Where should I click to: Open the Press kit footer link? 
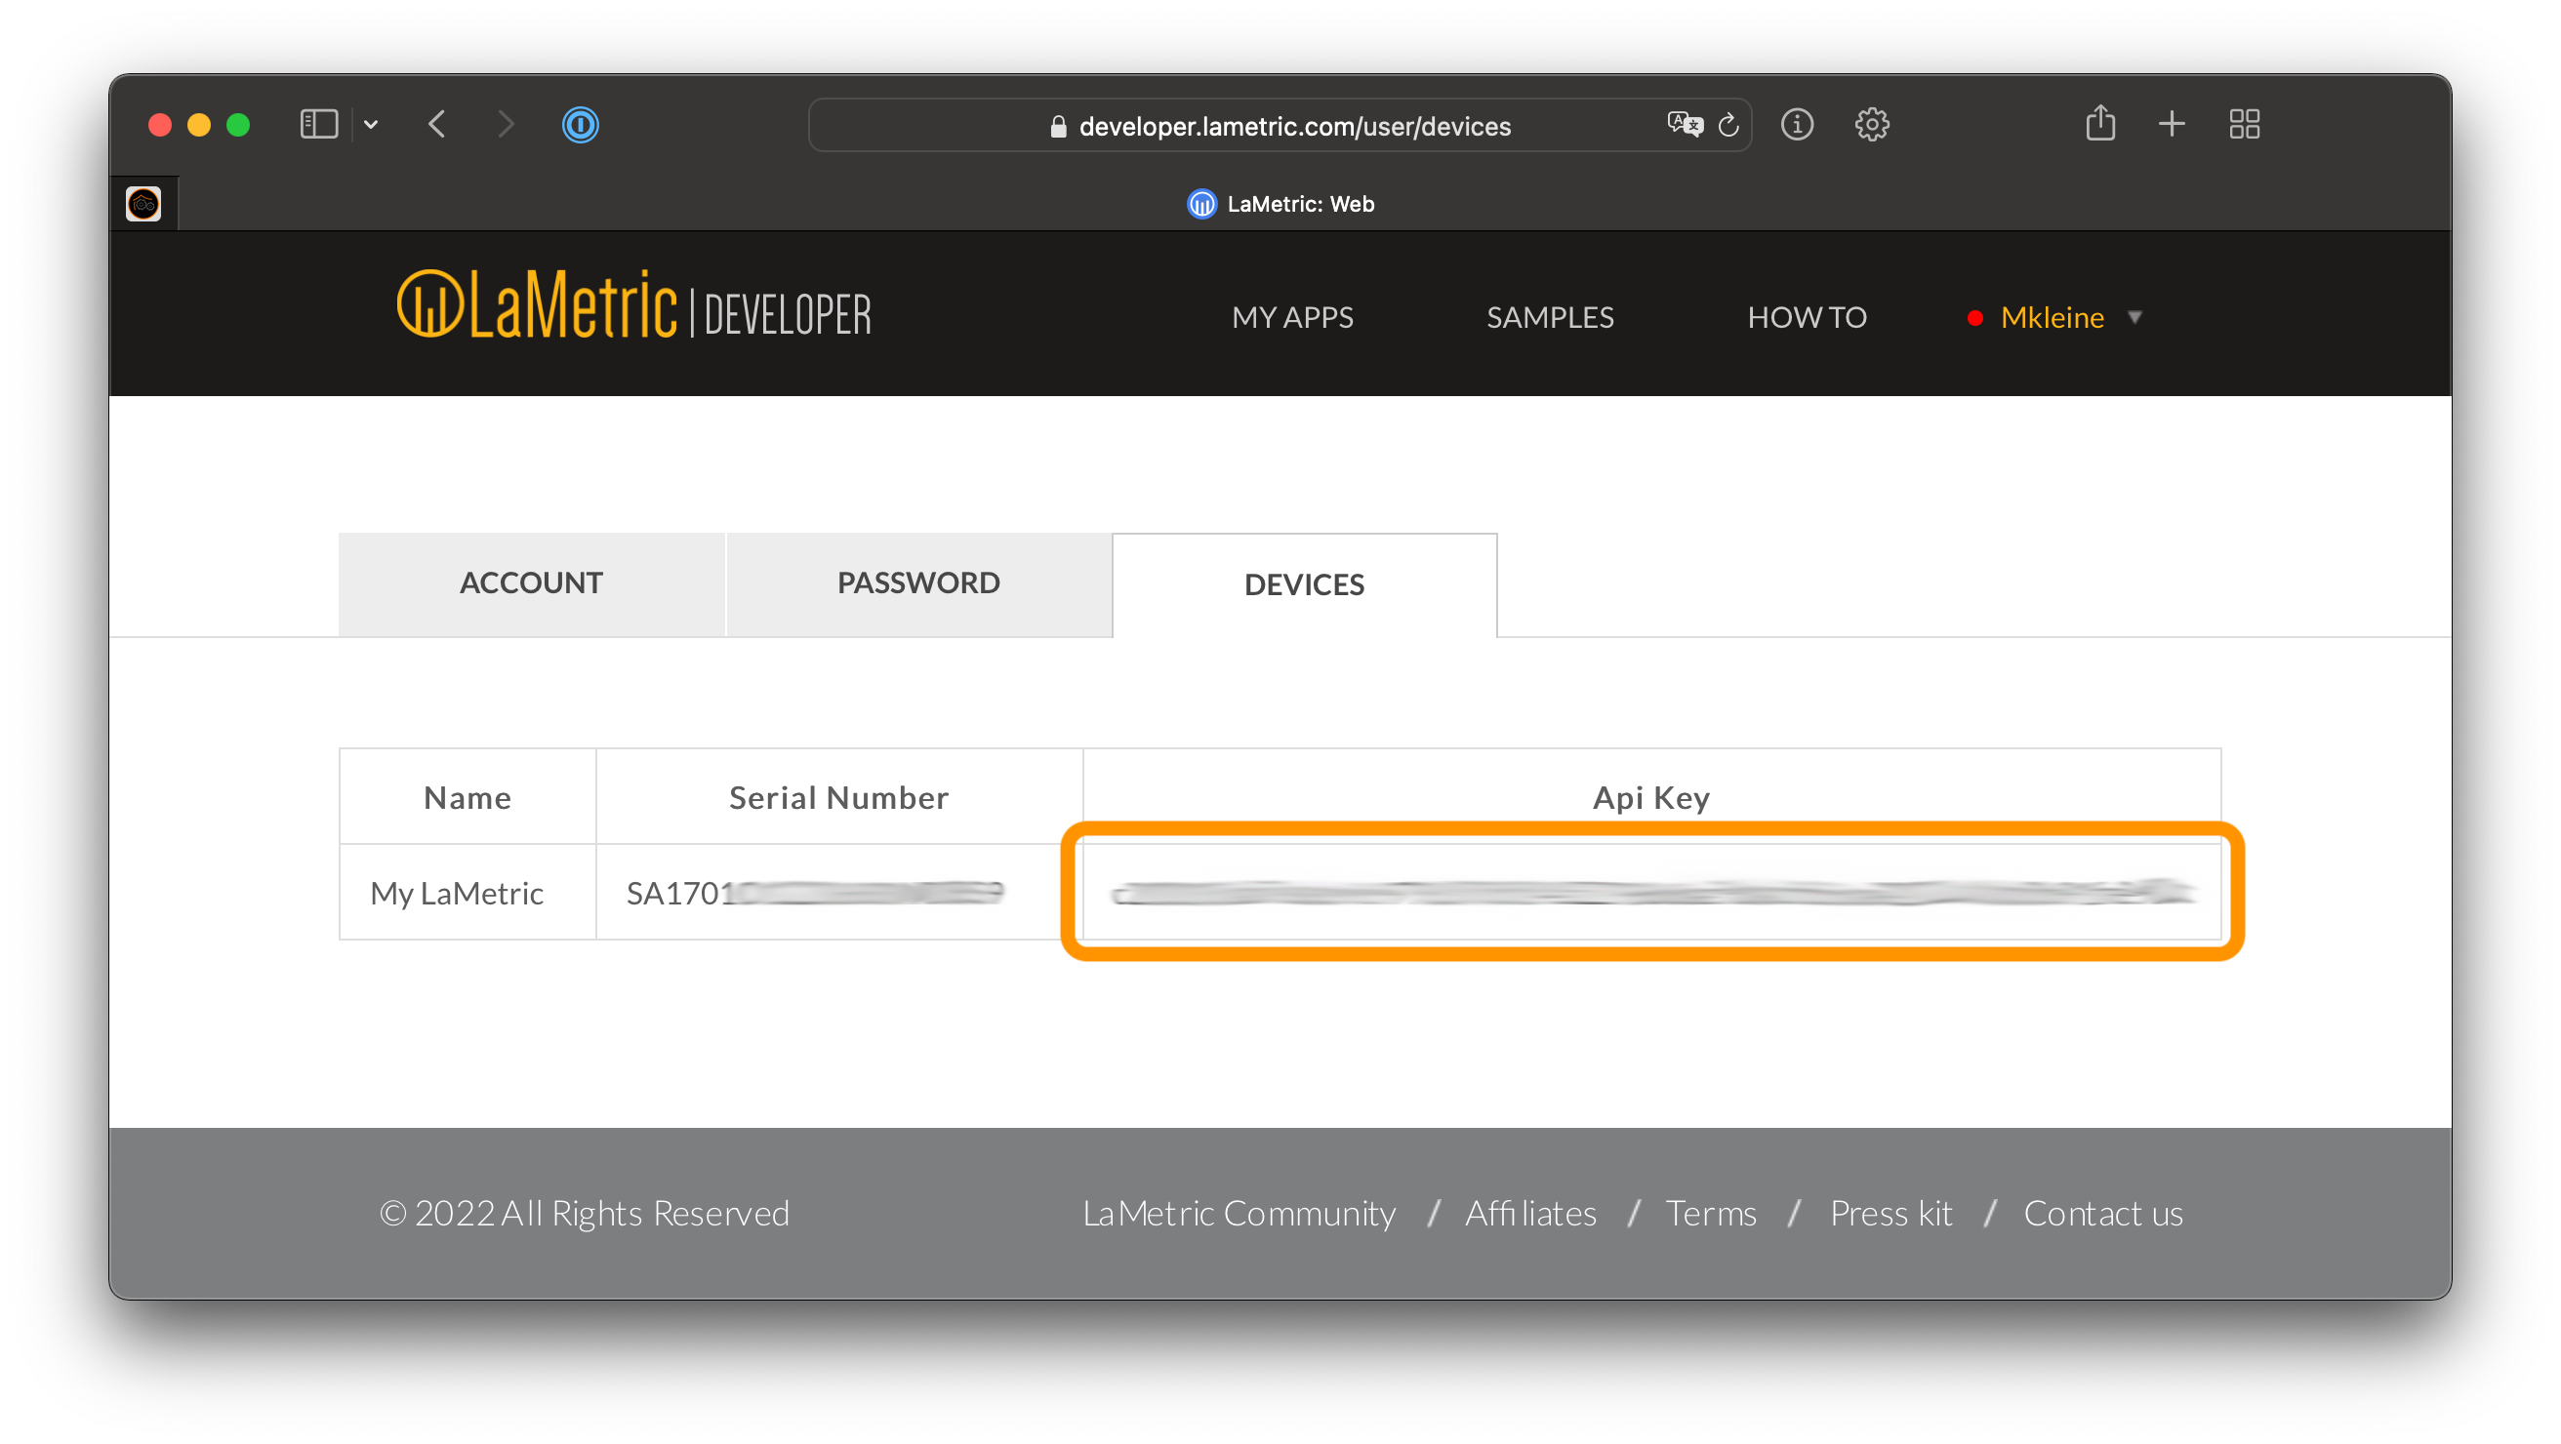[1890, 1214]
